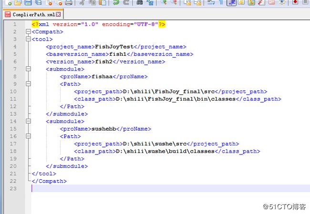
Task: Click the closing </tool> tag
Action: pos(44,173)
